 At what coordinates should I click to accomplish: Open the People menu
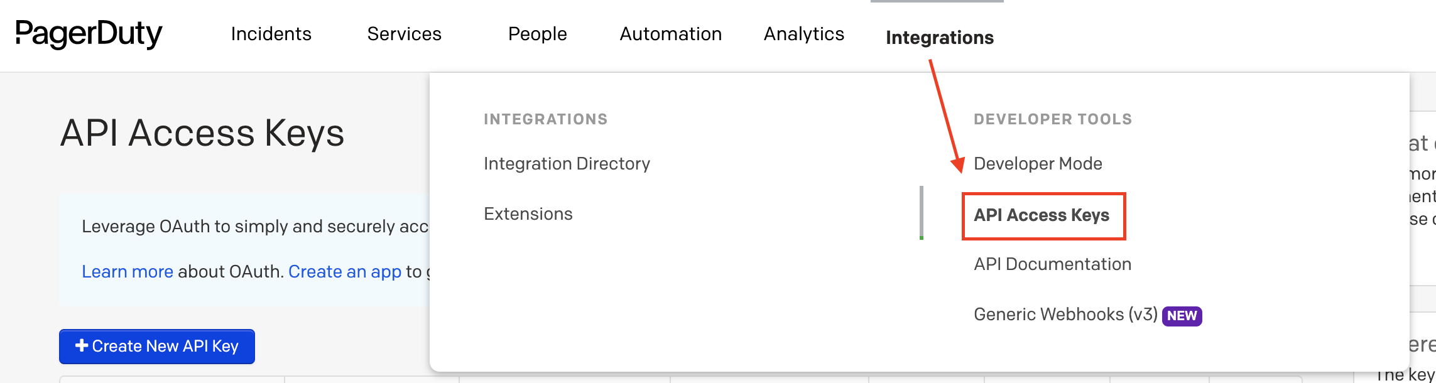click(538, 34)
